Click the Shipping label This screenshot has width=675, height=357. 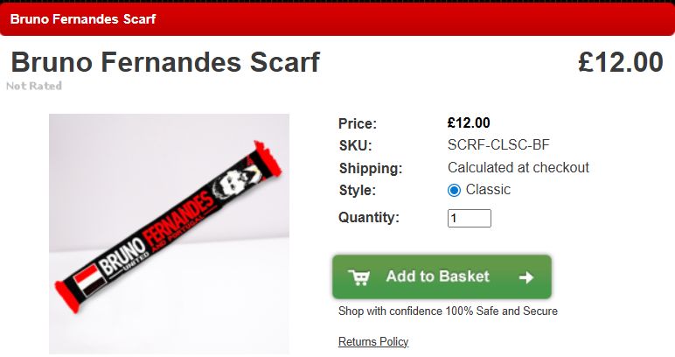click(x=370, y=168)
